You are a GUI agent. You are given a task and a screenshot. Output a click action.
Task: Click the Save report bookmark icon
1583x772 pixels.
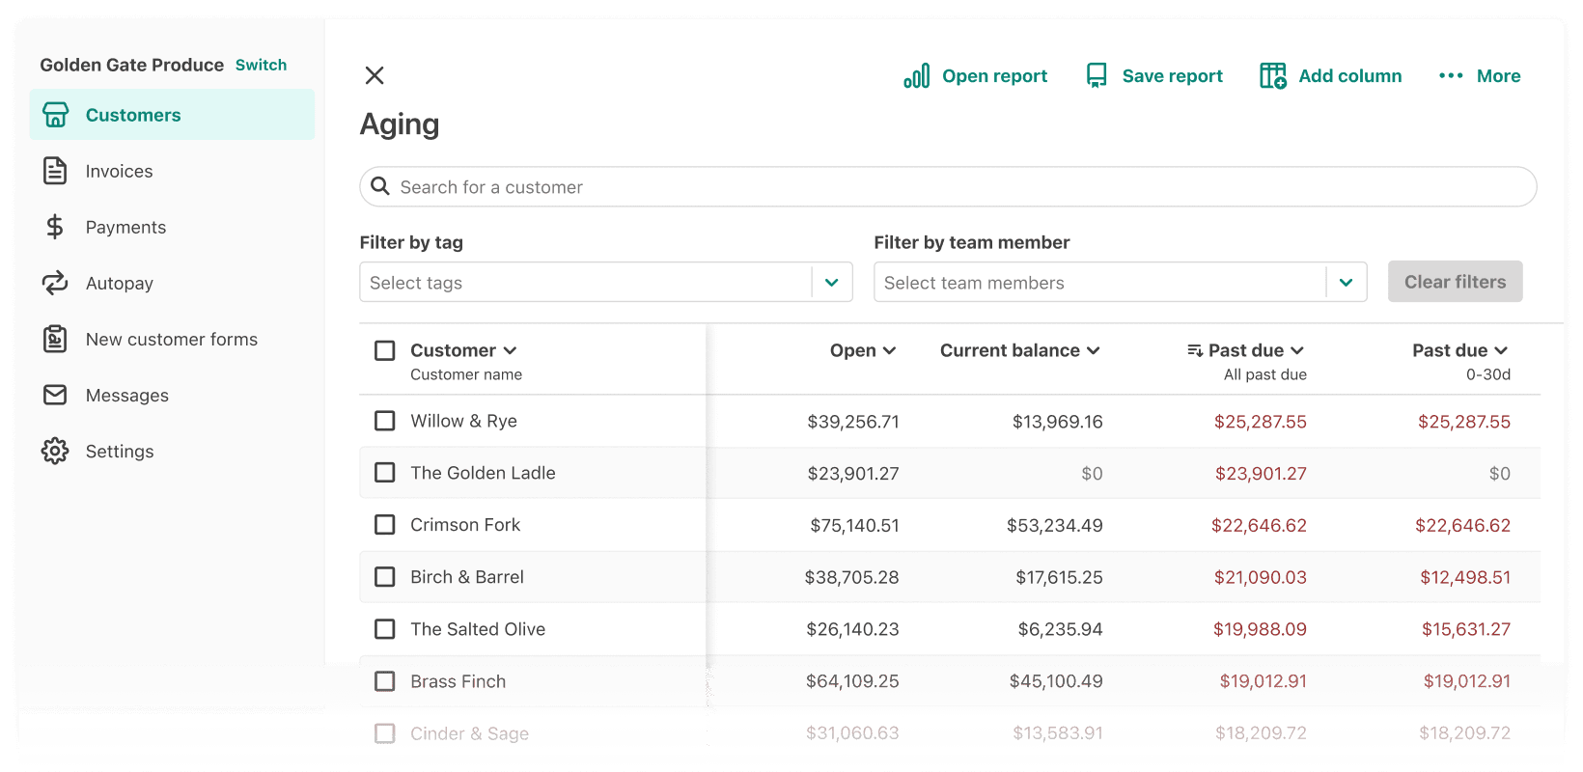point(1097,76)
